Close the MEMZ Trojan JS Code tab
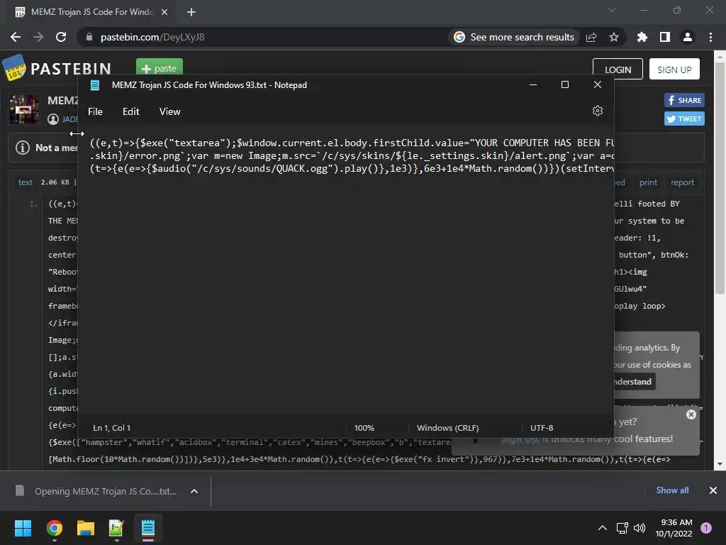 point(164,12)
